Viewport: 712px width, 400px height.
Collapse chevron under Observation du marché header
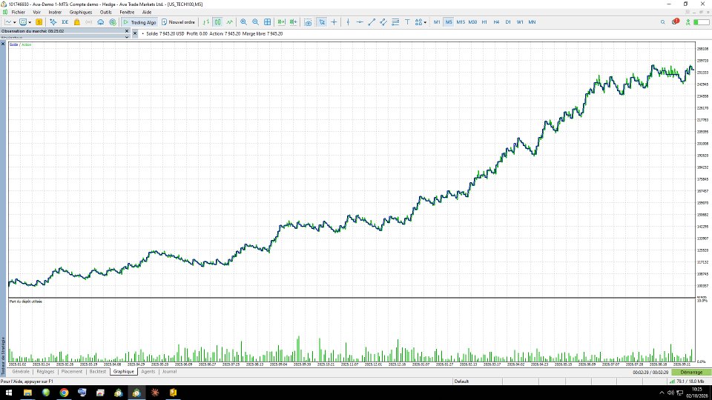[x=127, y=37]
